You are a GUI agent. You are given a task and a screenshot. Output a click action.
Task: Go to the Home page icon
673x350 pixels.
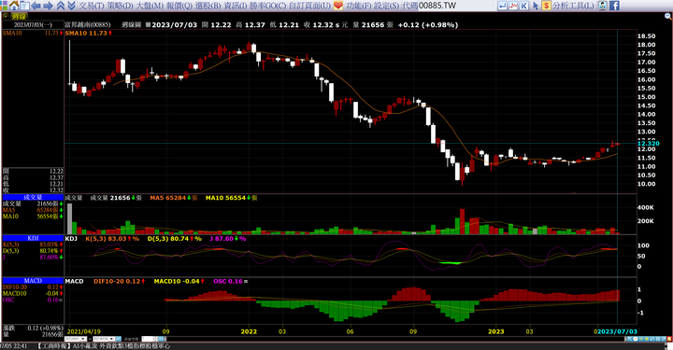point(14,6)
